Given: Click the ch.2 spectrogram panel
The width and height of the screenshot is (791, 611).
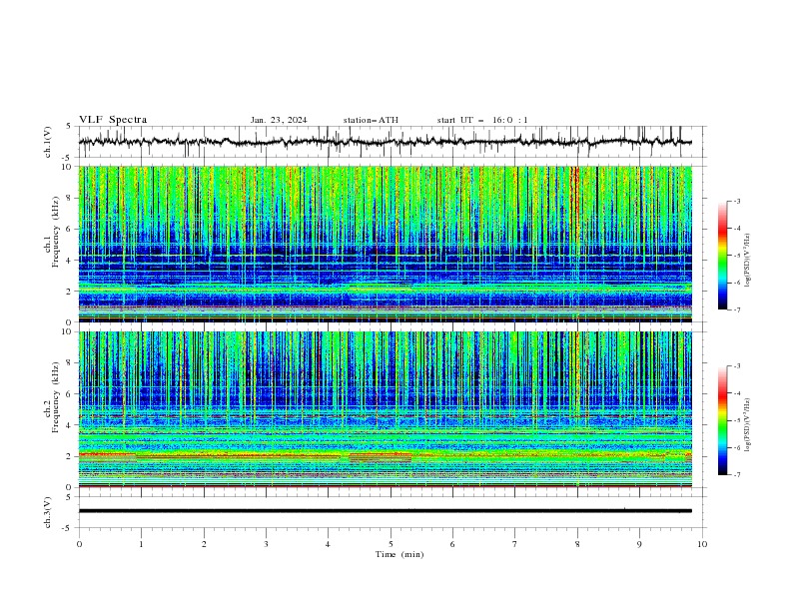Looking at the screenshot, I should (385, 409).
